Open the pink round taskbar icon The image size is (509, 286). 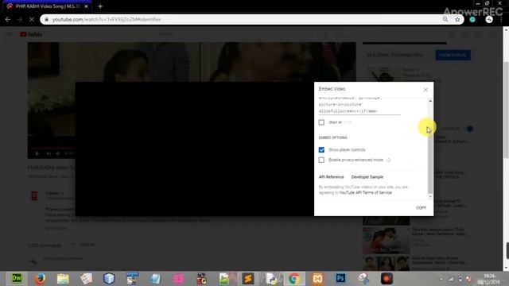pyautogui.click(x=178, y=278)
